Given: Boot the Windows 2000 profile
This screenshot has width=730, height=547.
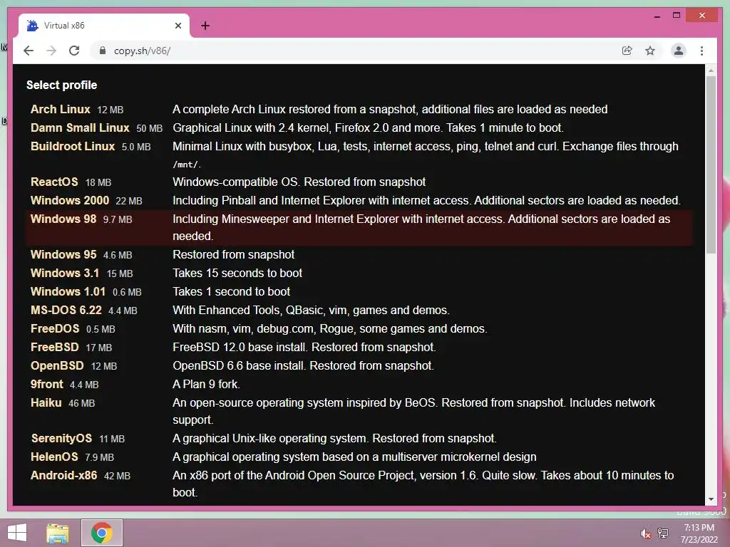Looking at the screenshot, I should click(x=69, y=200).
